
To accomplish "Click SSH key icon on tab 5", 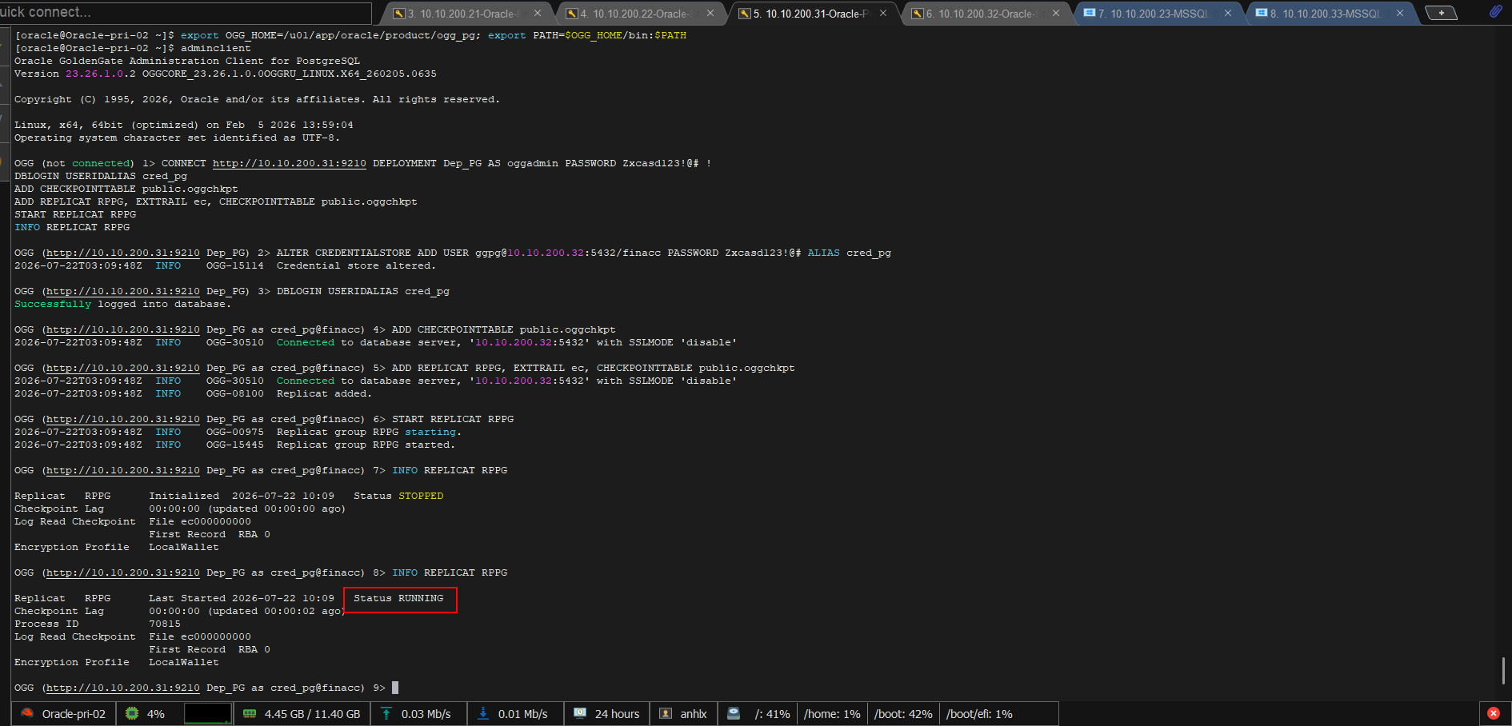I will coord(745,14).
